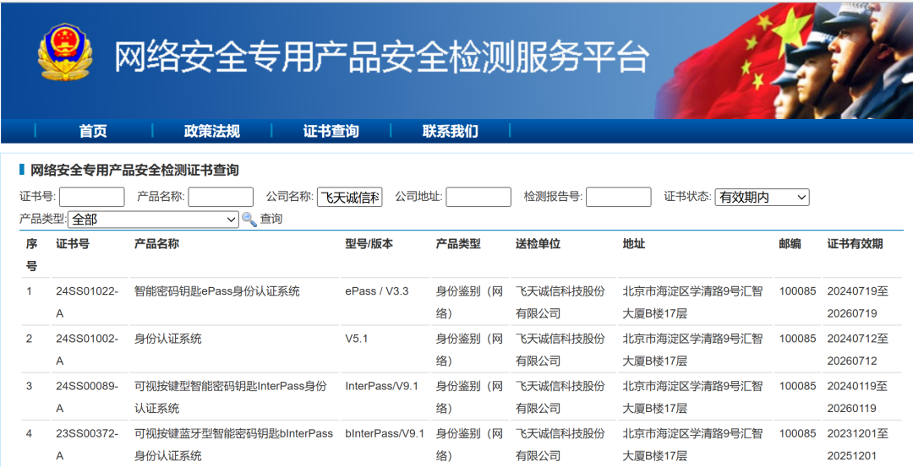
Task: Open the 首页 navigation menu item
Action: click(x=93, y=132)
